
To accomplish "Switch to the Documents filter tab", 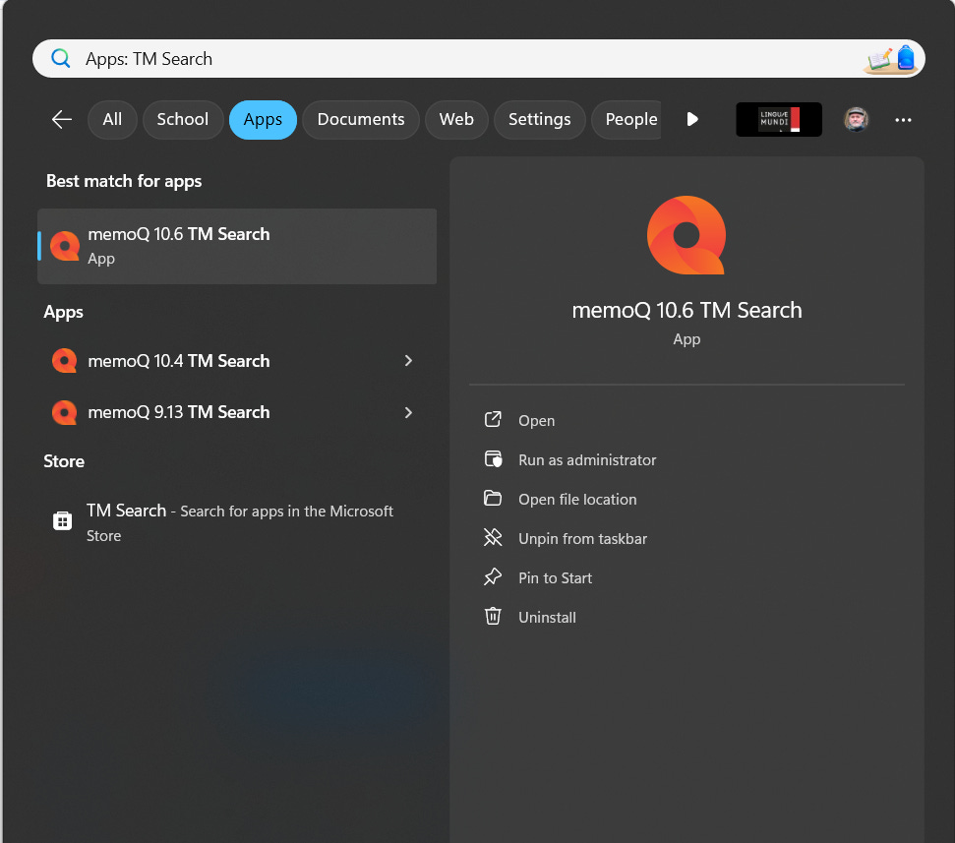I will click(361, 119).
